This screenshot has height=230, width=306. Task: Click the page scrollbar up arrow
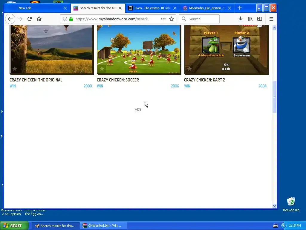pos(274,28)
